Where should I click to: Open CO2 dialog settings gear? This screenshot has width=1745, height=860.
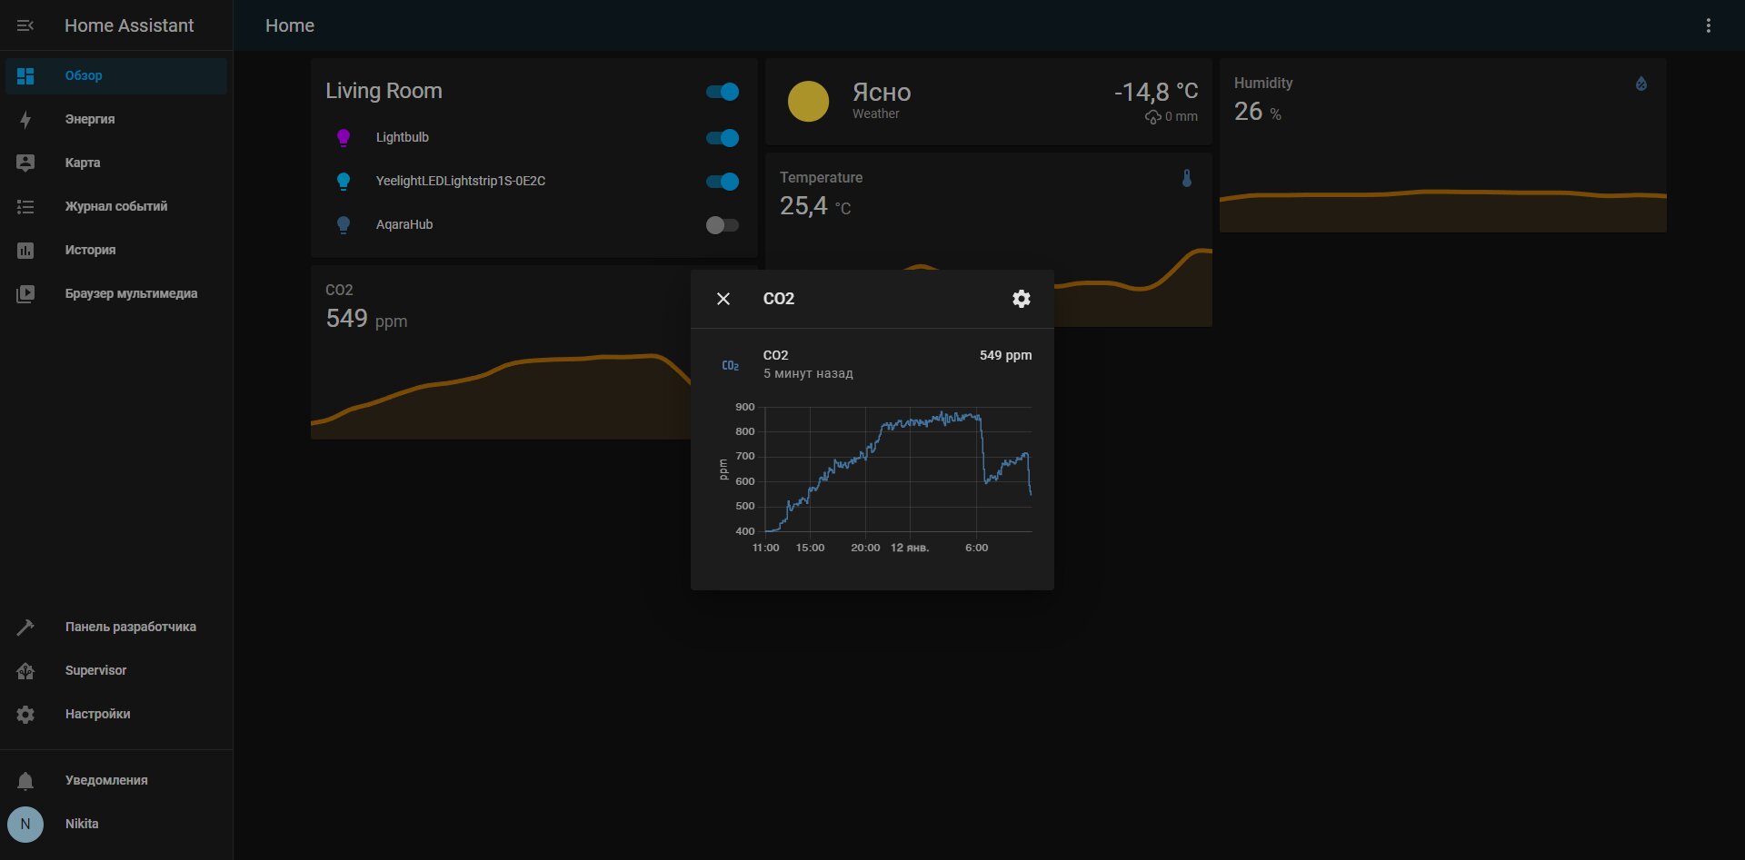point(1022,299)
